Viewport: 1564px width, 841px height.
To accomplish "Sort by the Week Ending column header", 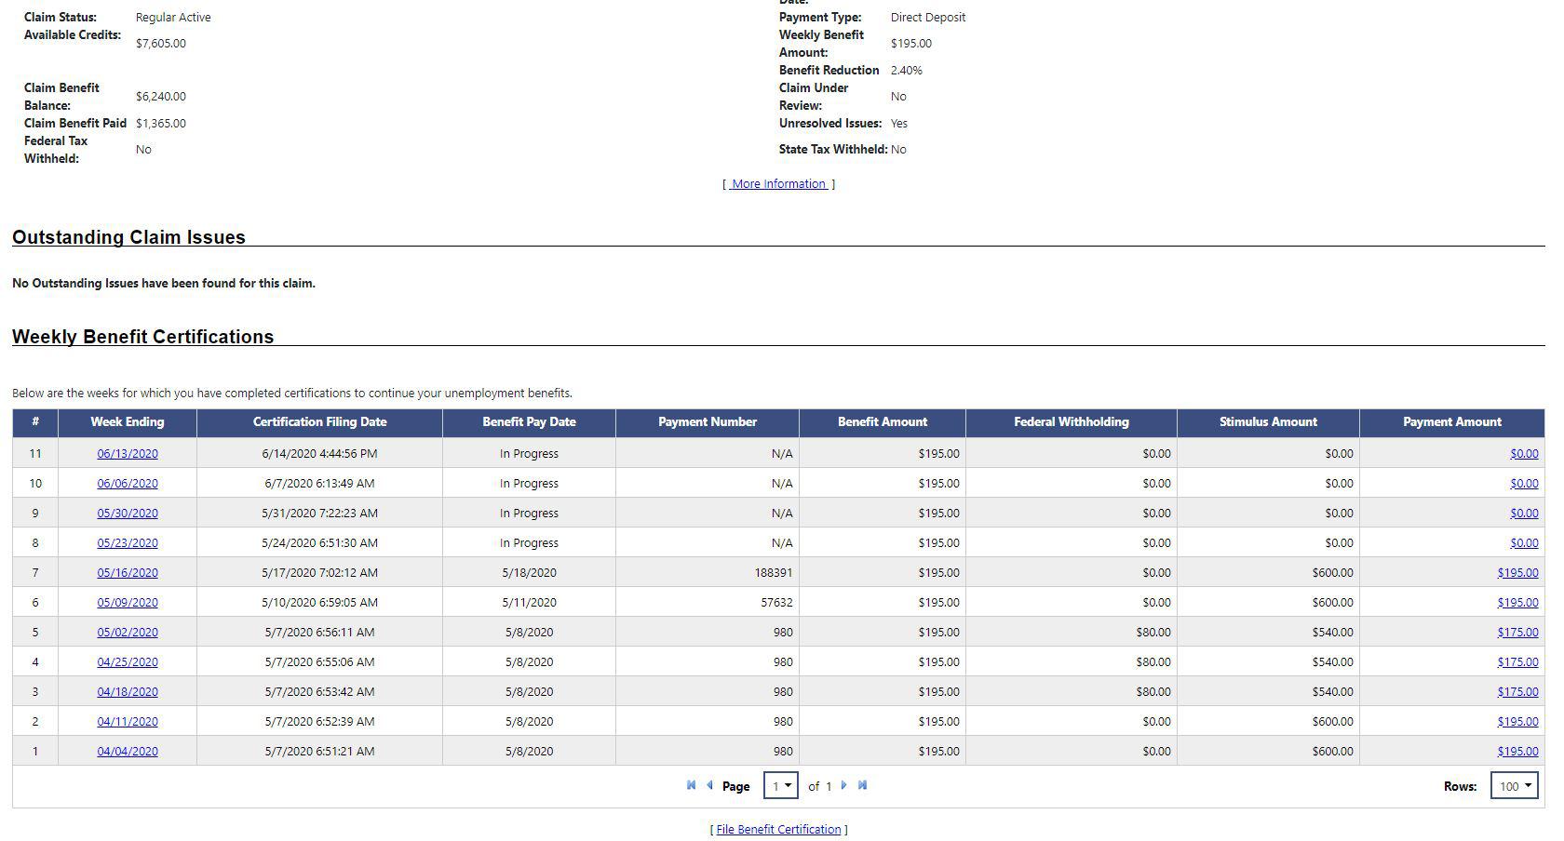I will pos(127,422).
